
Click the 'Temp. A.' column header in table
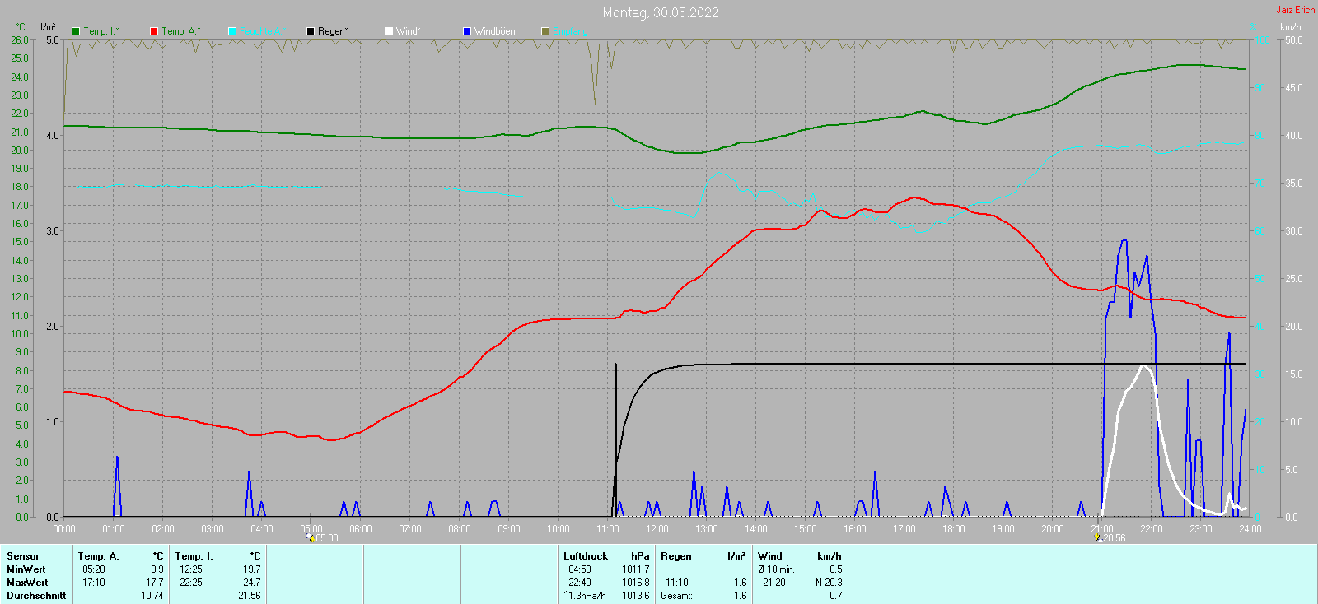99,556
